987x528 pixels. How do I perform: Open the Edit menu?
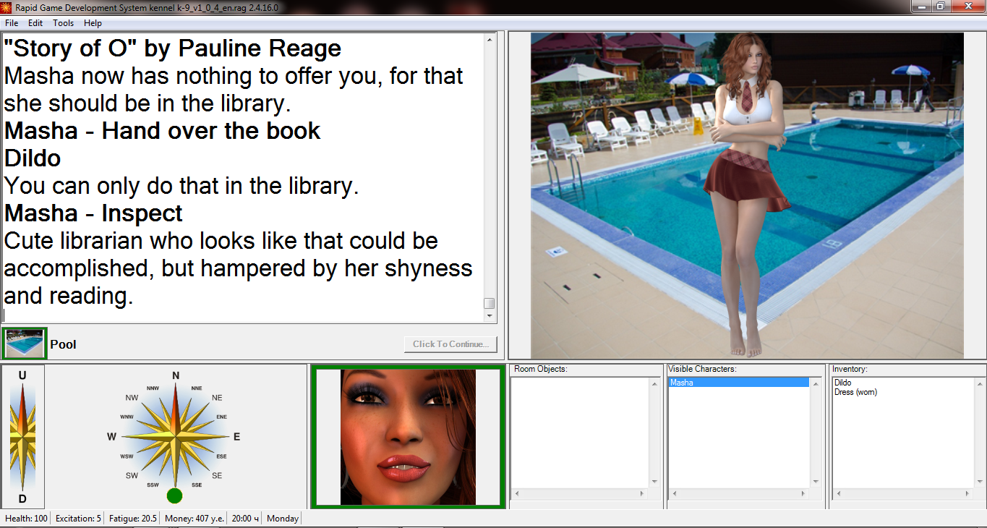point(35,23)
